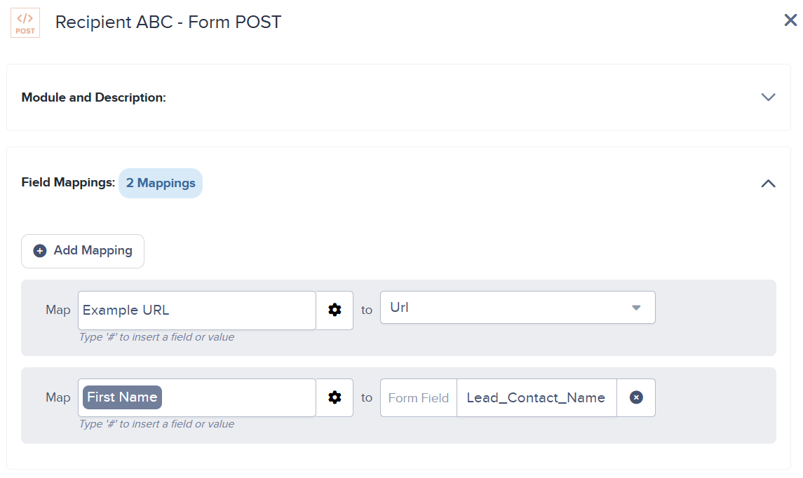Click the Module and Description heading

[94, 97]
